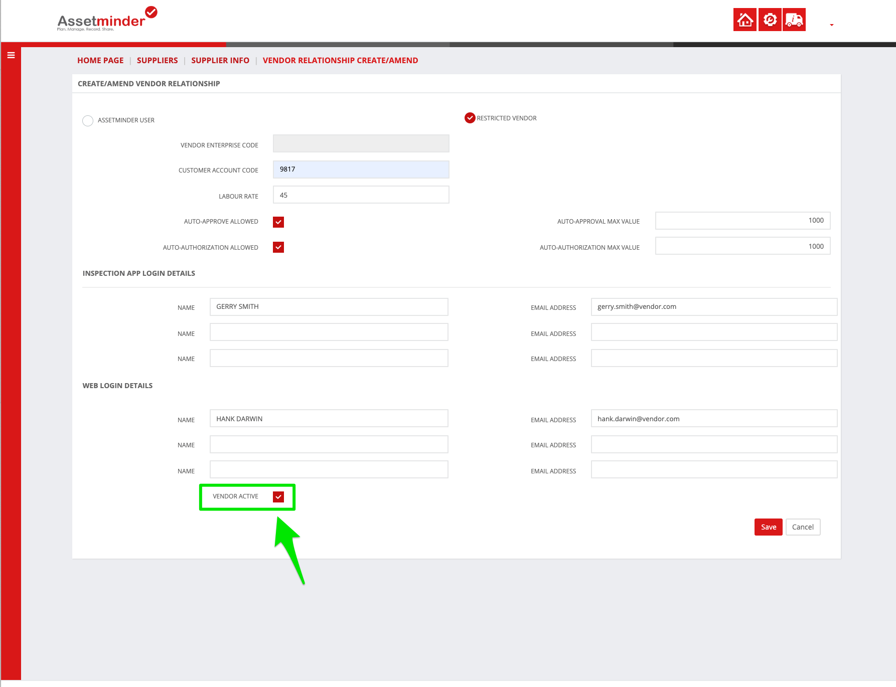Click Auto-Authorization Max Value field
The image size is (896, 687).
pos(742,246)
